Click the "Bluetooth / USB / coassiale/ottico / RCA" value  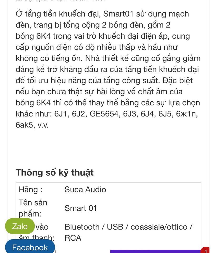tap(129, 232)
